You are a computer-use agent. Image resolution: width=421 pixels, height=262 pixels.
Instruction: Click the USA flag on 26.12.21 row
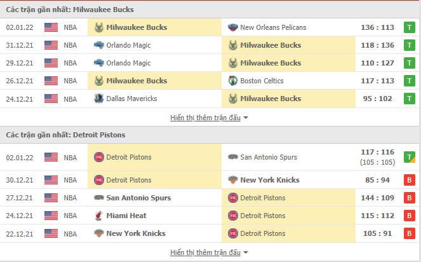click(51, 81)
